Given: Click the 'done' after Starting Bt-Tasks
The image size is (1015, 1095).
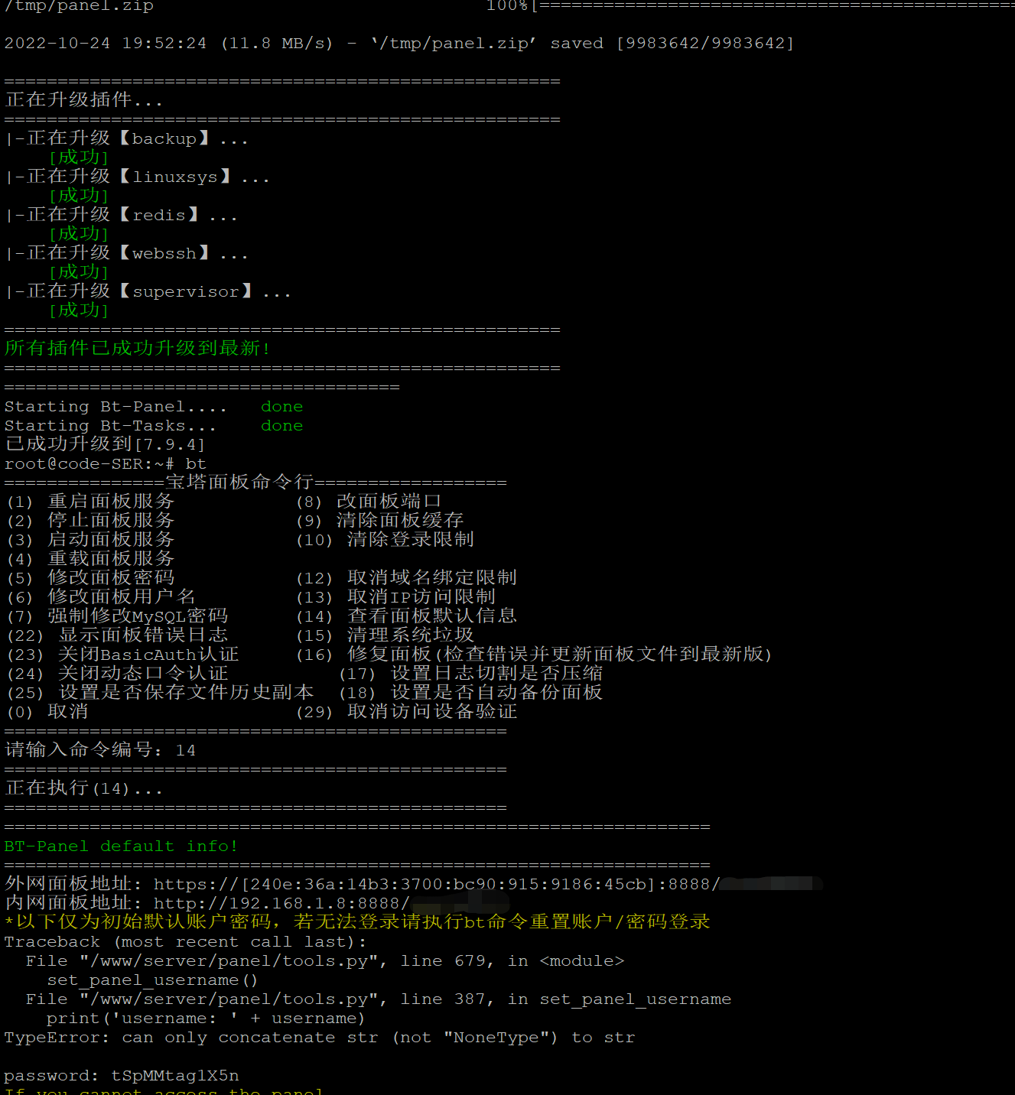Looking at the screenshot, I should (281, 426).
